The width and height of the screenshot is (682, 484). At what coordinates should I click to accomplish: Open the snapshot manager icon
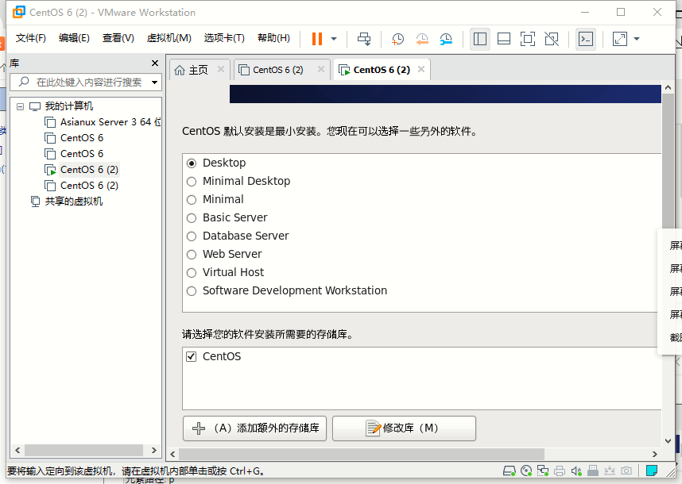pyautogui.click(x=445, y=39)
